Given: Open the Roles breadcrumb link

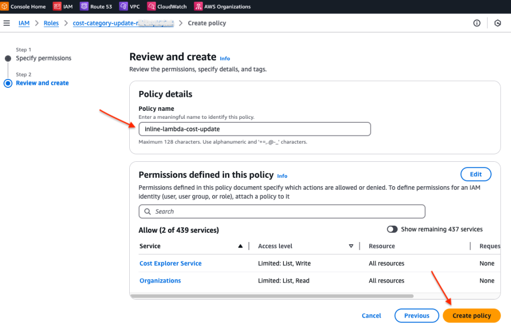Looking at the screenshot, I should point(51,22).
